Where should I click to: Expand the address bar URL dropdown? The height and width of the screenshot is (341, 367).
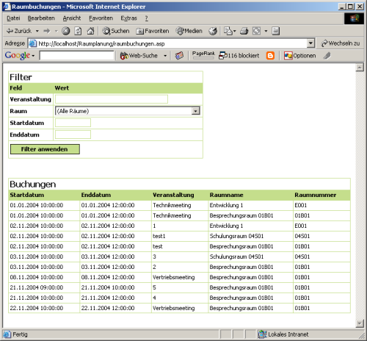(x=310, y=43)
